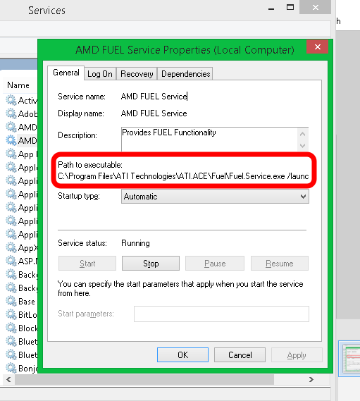
Task: Confirm with the OK button
Action: [x=182, y=355]
